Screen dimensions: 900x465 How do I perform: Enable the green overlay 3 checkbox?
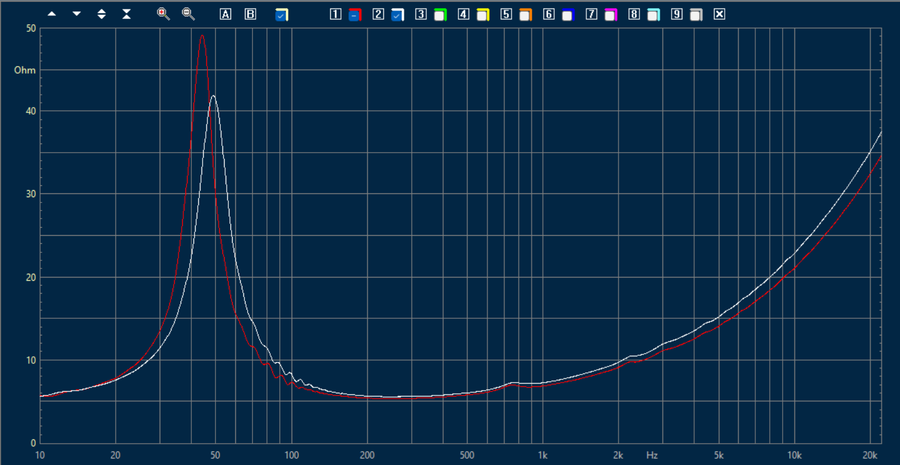[440, 15]
